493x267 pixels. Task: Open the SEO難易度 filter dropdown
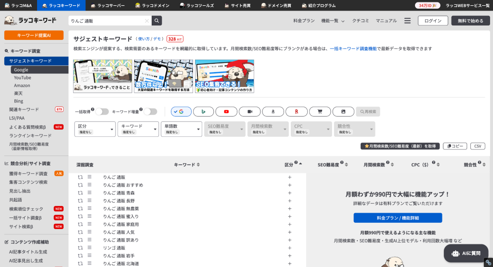point(224,129)
